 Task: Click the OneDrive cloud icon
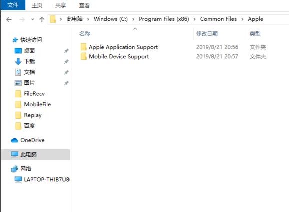15,140
